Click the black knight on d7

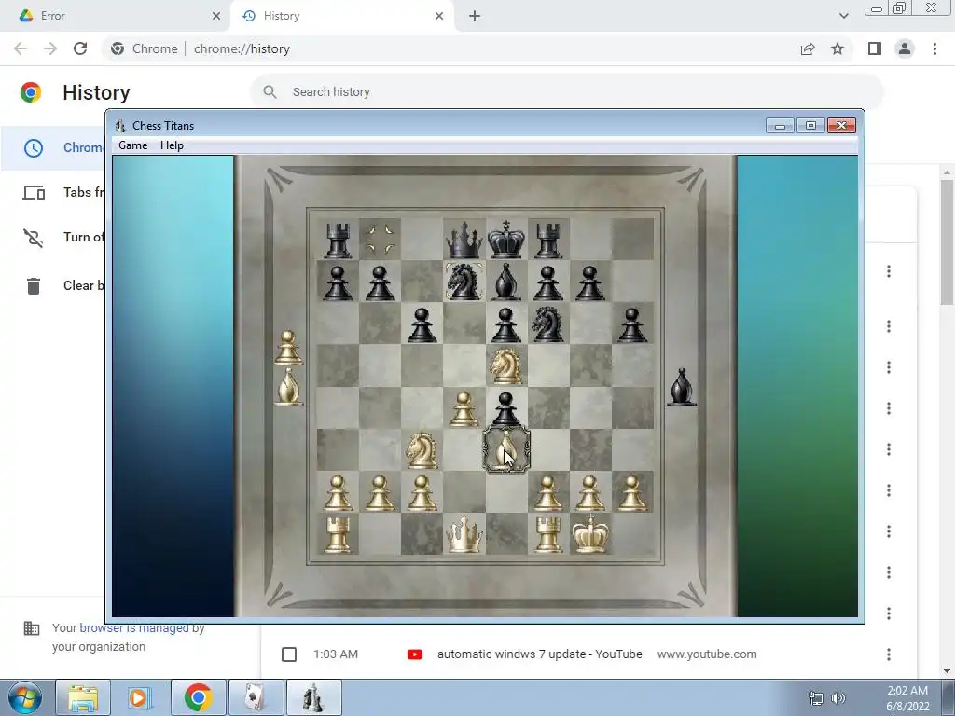[464, 282]
